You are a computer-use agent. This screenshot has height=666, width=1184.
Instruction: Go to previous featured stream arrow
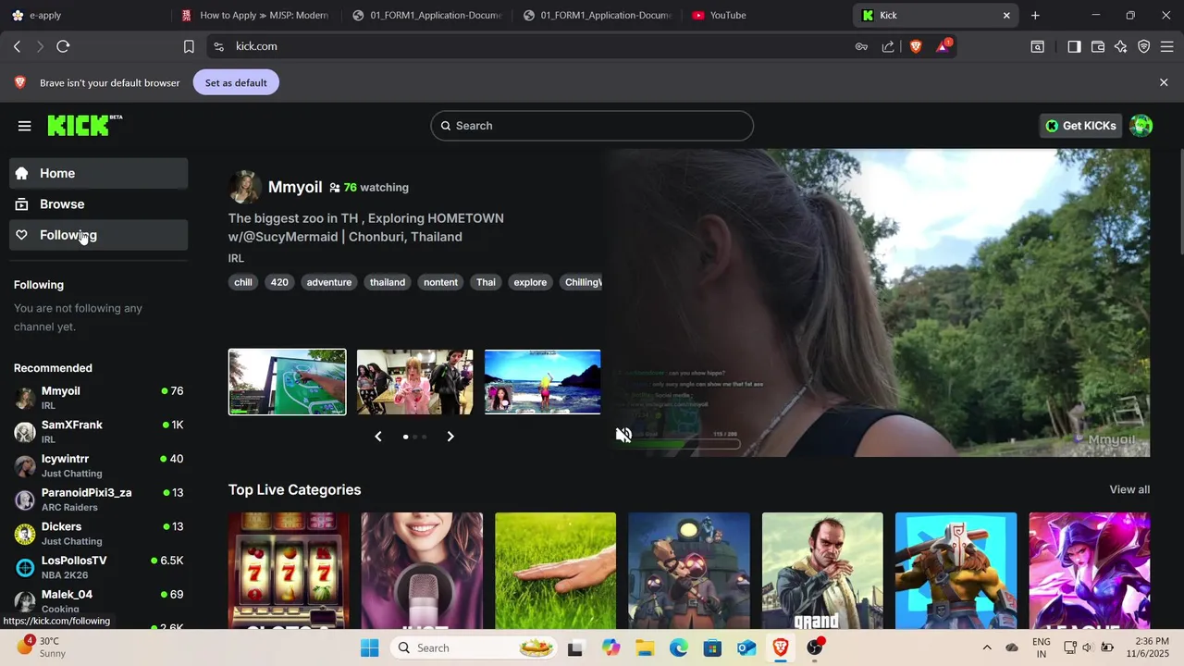pos(377,437)
